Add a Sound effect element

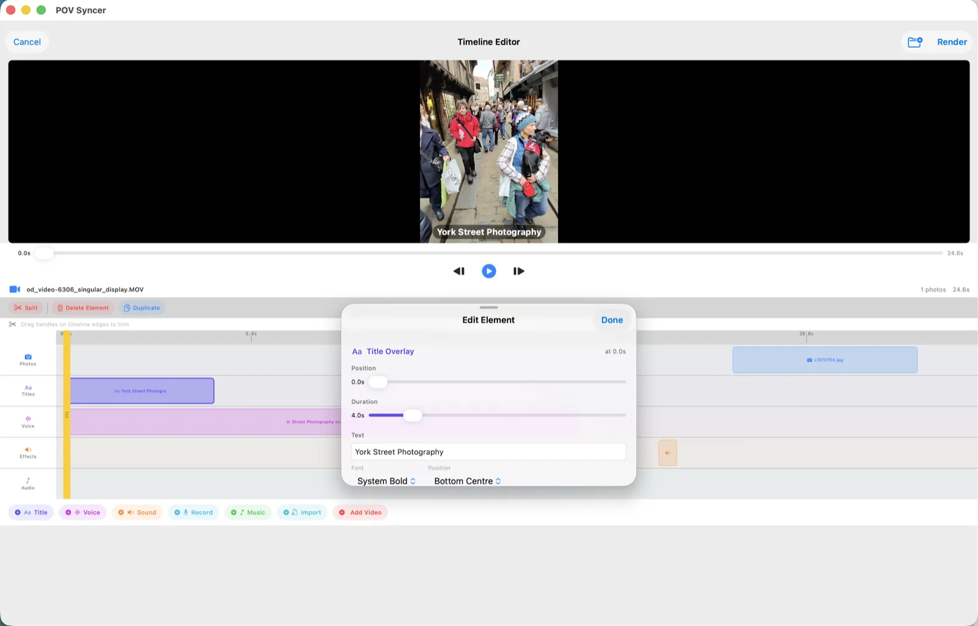click(x=137, y=512)
